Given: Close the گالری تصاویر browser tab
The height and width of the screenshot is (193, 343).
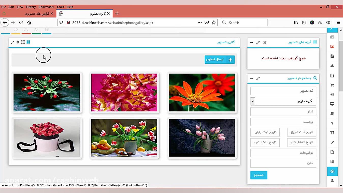Looking at the screenshot, I should pyautogui.click(x=108, y=13).
